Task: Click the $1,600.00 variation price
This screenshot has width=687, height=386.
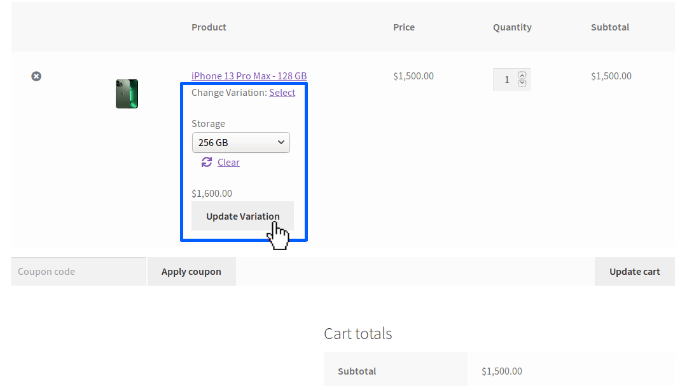Action: [x=212, y=193]
